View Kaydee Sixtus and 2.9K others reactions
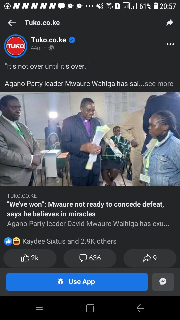Screen dimensions: 180x320 [x=69, y=241]
